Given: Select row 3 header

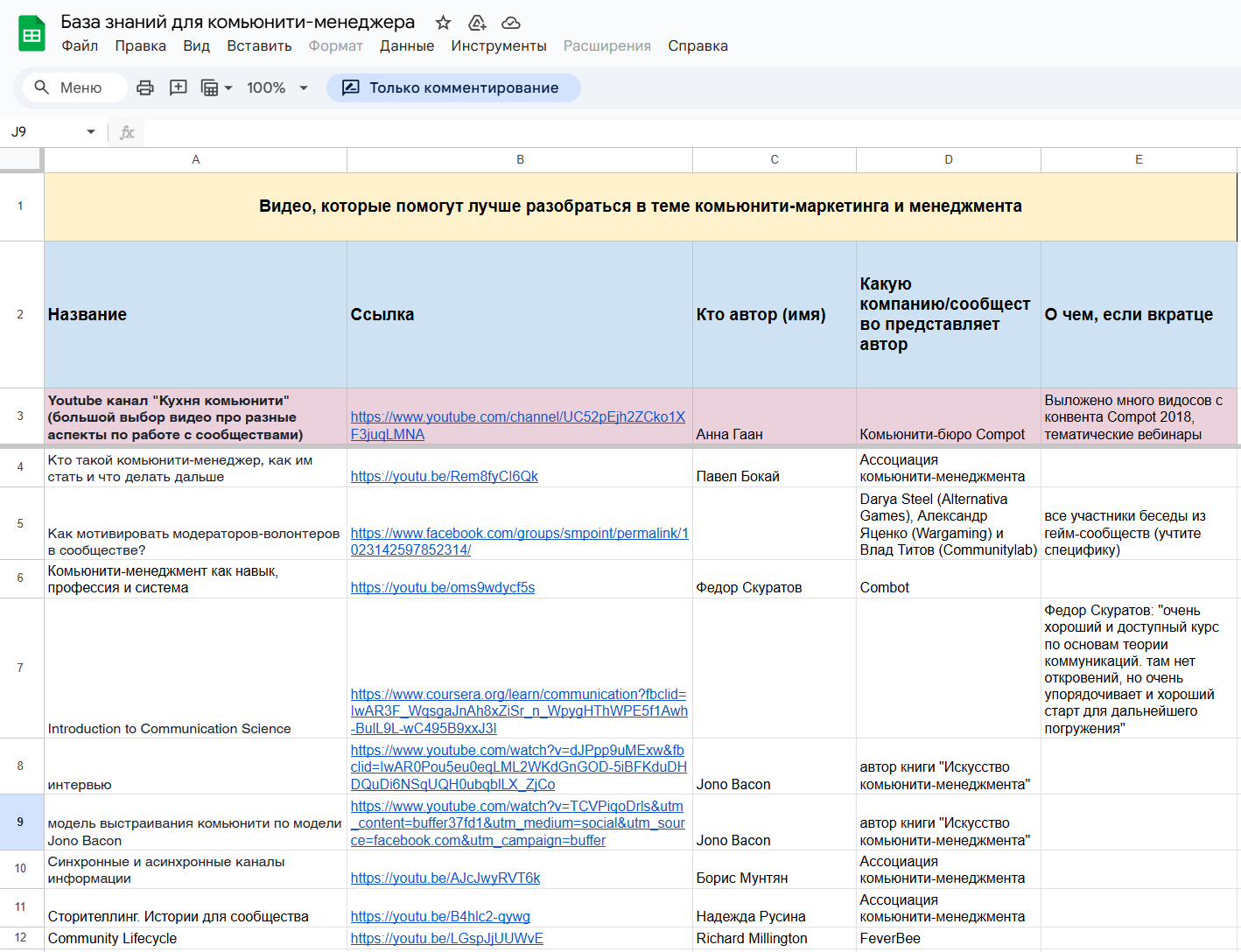Looking at the screenshot, I should (21, 416).
